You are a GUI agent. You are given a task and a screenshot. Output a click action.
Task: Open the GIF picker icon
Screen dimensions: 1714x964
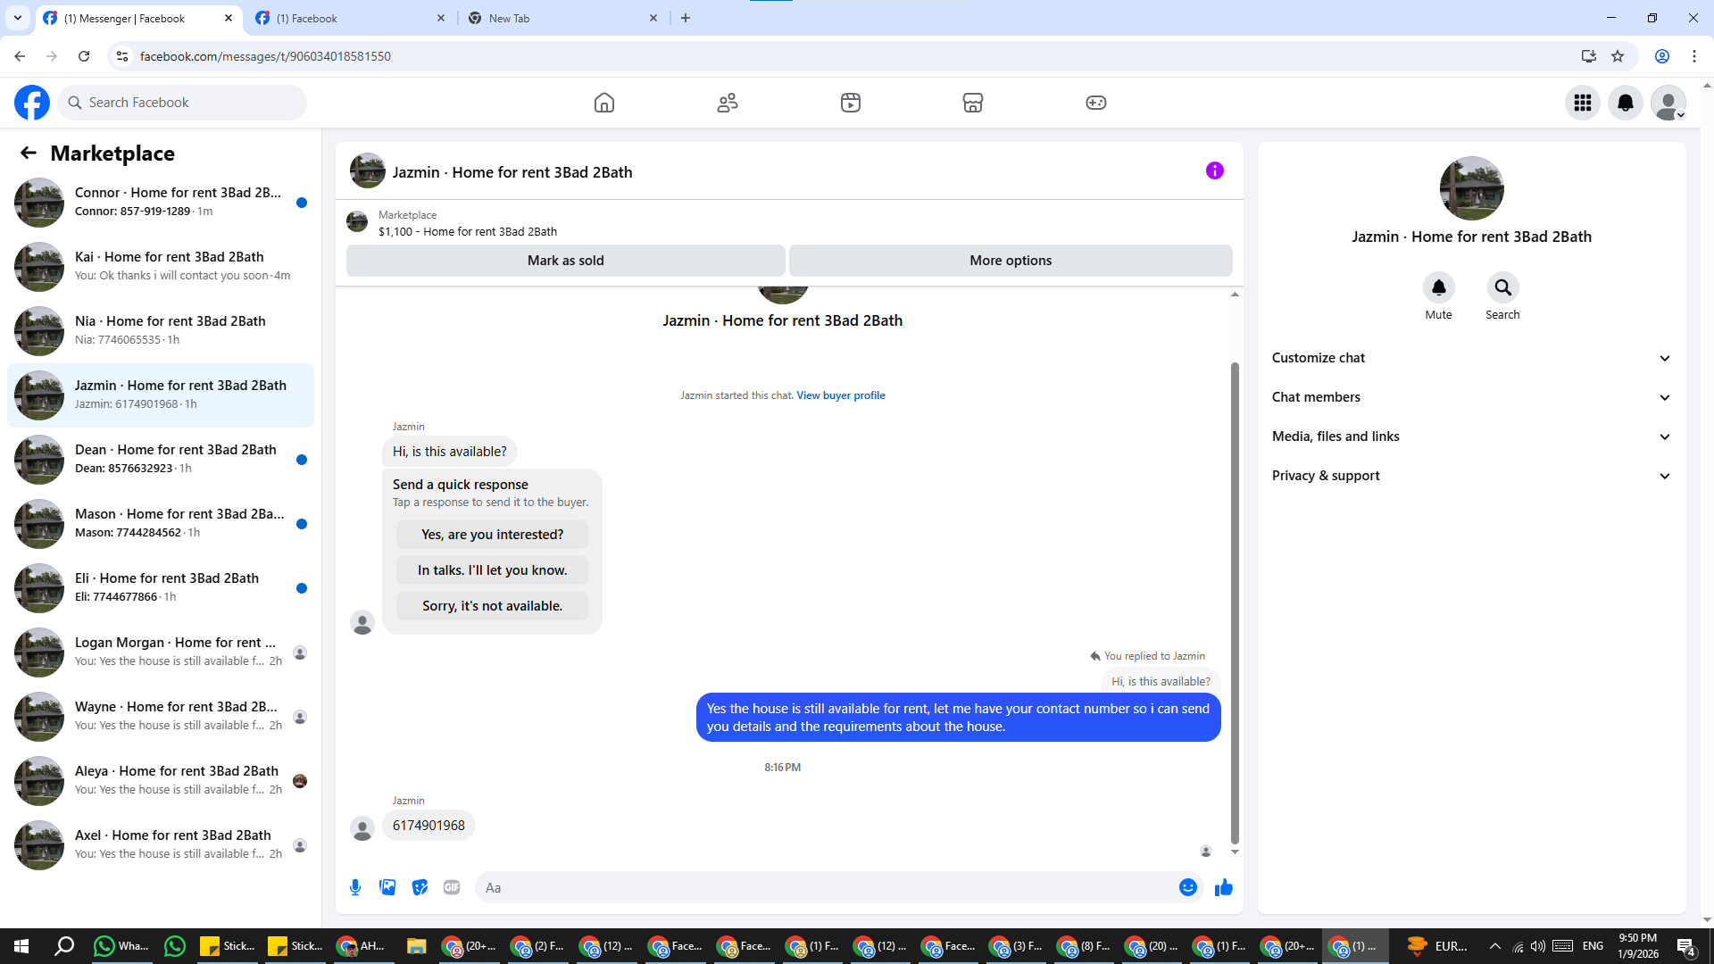point(452,887)
